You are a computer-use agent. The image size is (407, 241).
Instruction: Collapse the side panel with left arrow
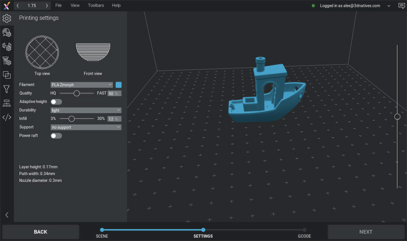(7, 215)
